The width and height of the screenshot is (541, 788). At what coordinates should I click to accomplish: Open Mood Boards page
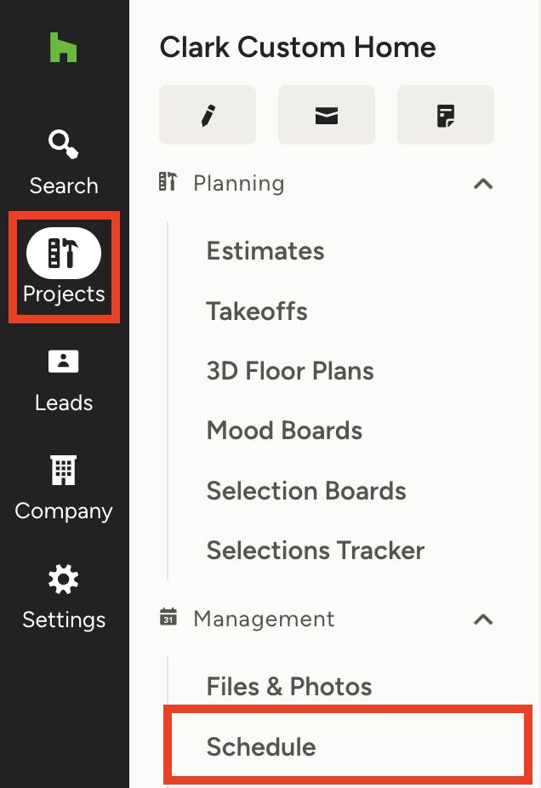coord(284,431)
